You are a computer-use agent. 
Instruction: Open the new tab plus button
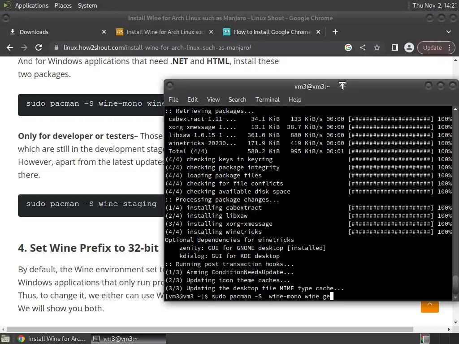[x=335, y=32]
